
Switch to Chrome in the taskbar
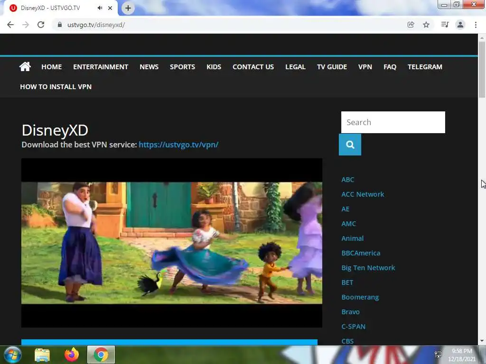pyautogui.click(x=101, y=355)
